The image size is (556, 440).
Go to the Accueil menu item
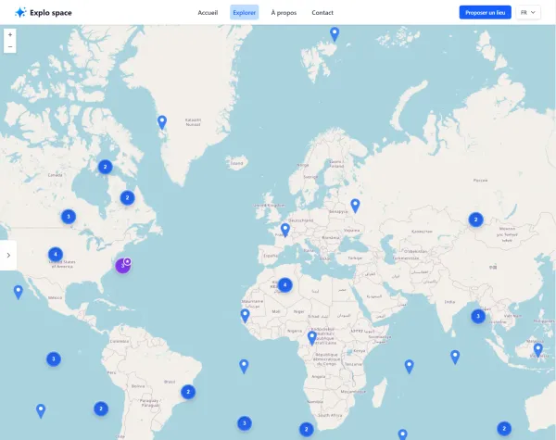208,13
